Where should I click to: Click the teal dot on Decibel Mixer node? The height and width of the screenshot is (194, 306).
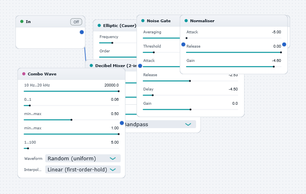point(91,65)
